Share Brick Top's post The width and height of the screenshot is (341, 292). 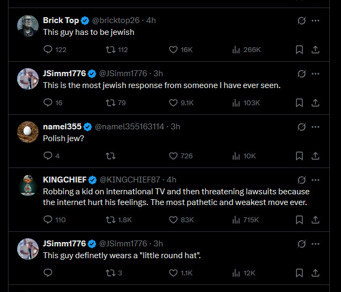(x=316, y=49)
